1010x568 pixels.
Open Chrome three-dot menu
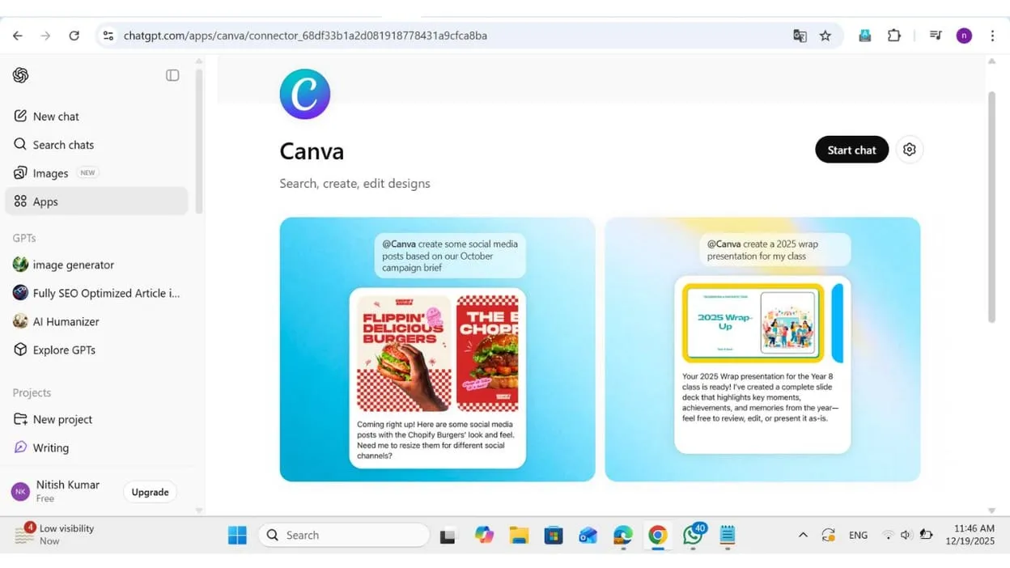click(992, 36)
